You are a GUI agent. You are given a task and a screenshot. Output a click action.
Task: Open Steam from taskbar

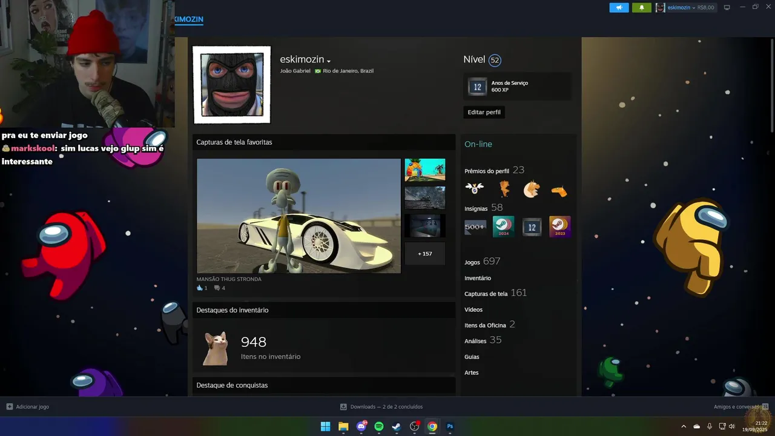(x=397, y=426)
